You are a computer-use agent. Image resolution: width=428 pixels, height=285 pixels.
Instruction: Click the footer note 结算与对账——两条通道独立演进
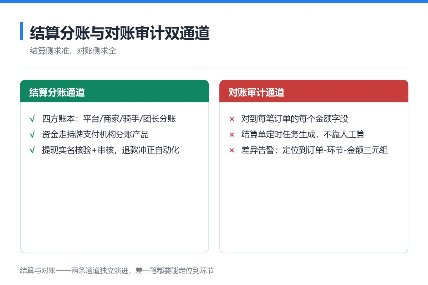coord(117,270)
